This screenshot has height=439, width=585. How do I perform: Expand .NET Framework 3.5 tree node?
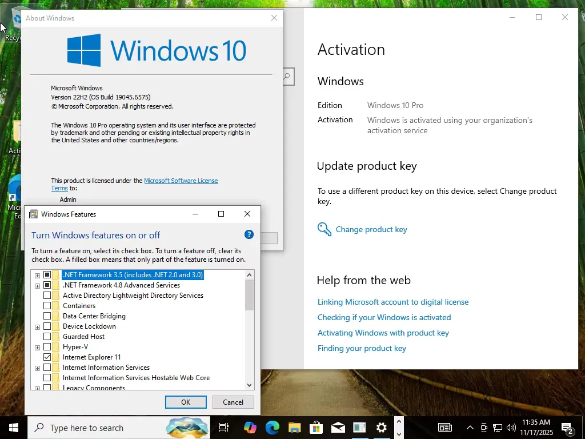[37, 276]
